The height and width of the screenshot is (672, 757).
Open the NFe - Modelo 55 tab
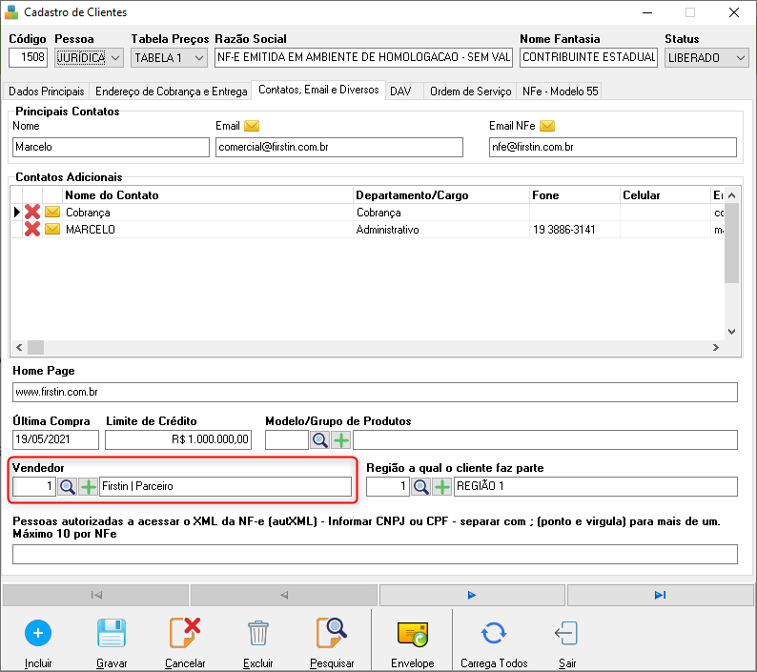click(560, 92)
